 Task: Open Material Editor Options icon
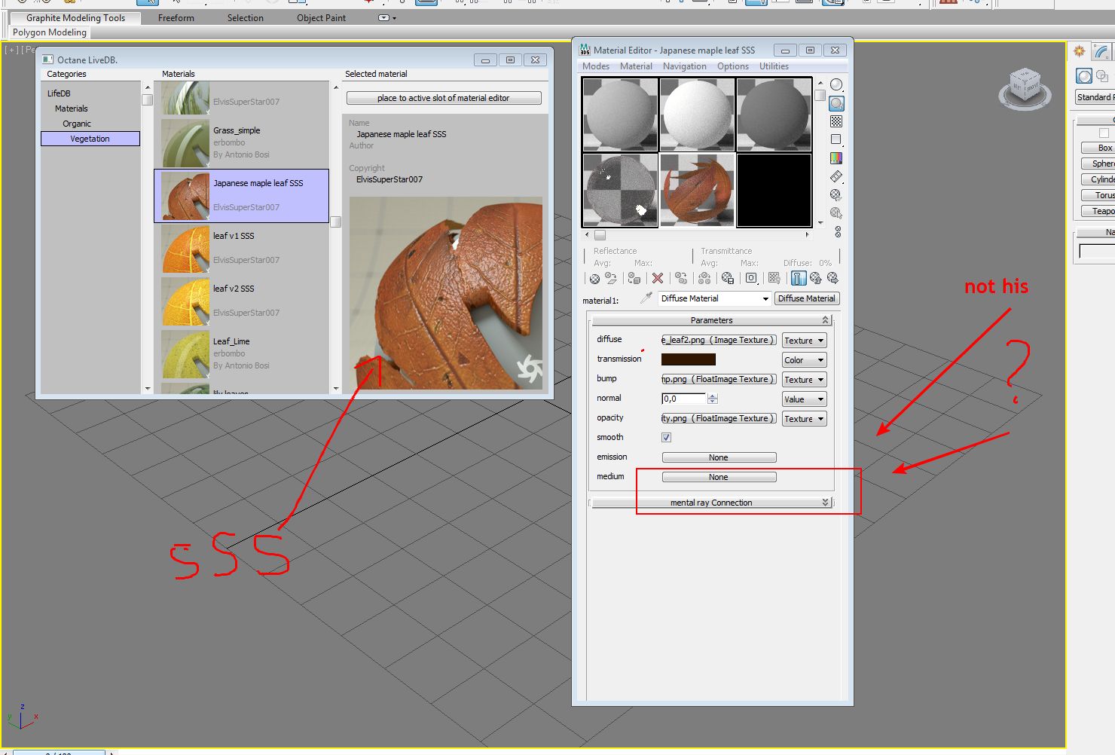coord(836,194)
